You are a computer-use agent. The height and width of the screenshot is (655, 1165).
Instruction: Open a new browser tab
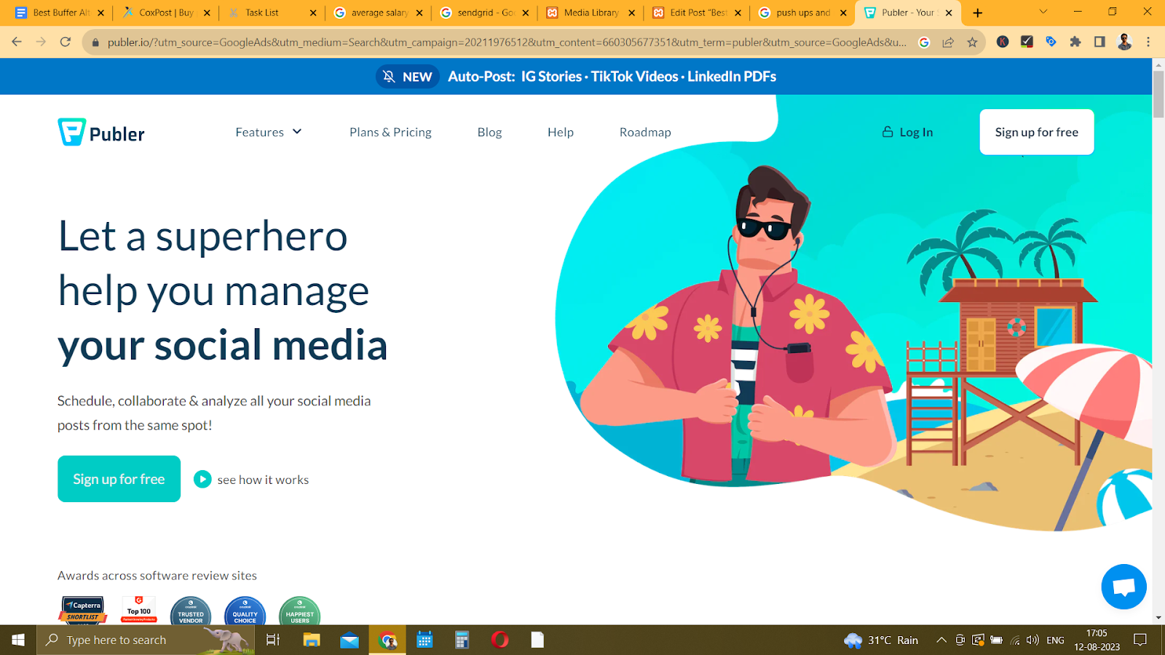(x=978, y=13)
